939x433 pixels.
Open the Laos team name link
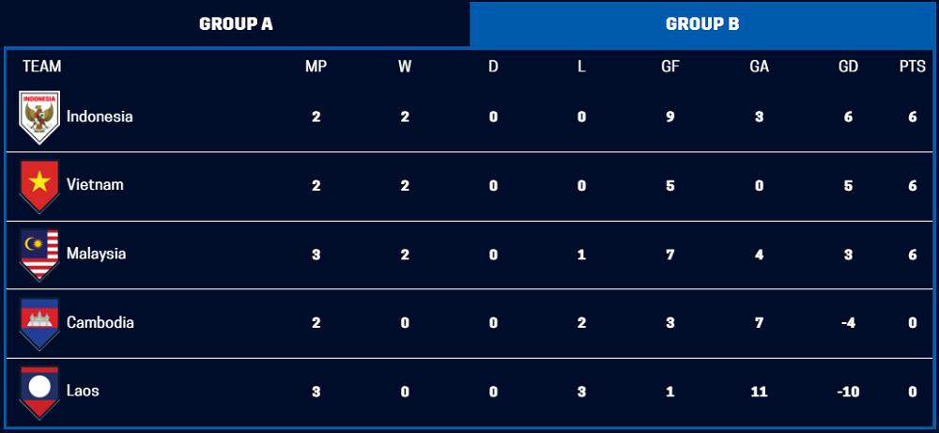click(83, 391)
